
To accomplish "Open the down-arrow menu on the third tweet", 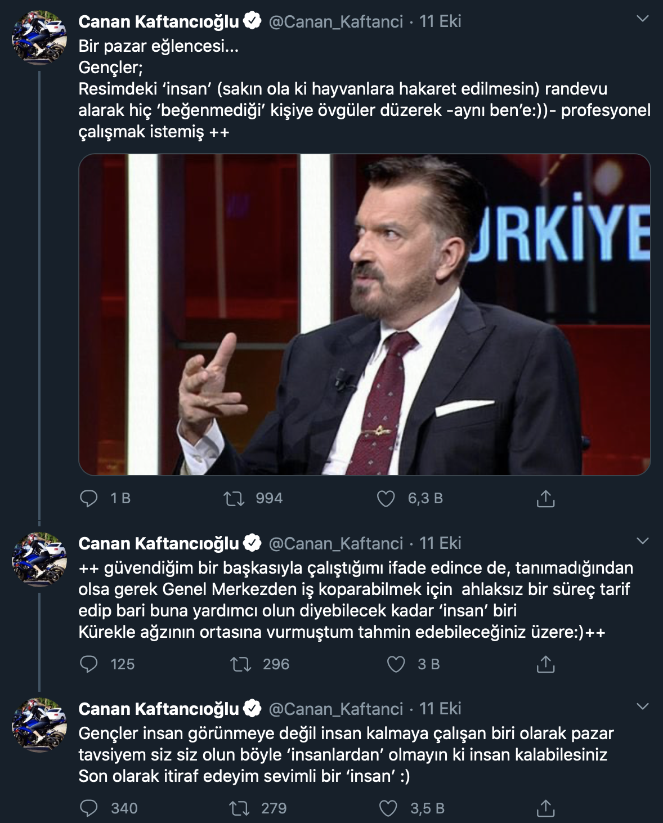I will (x=642, y=705).
